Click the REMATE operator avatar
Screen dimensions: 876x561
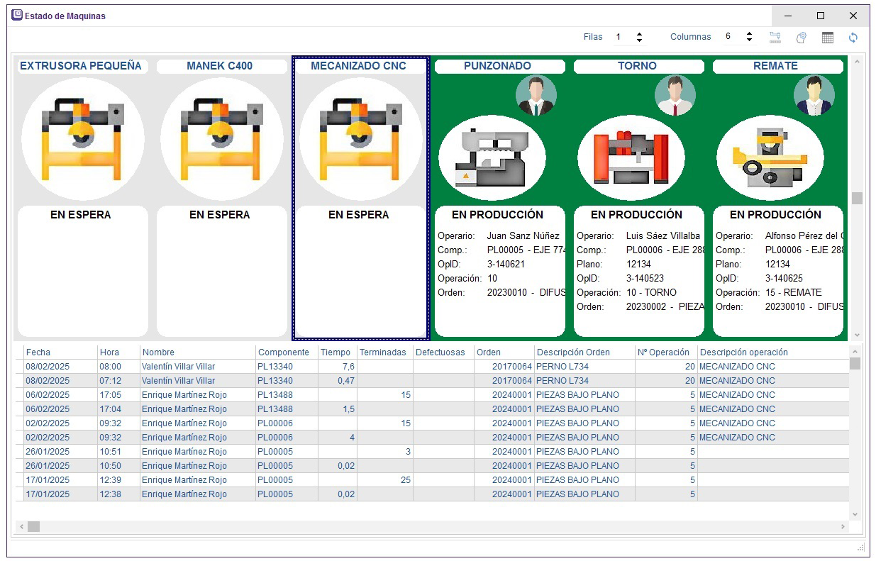coord(814,96)
